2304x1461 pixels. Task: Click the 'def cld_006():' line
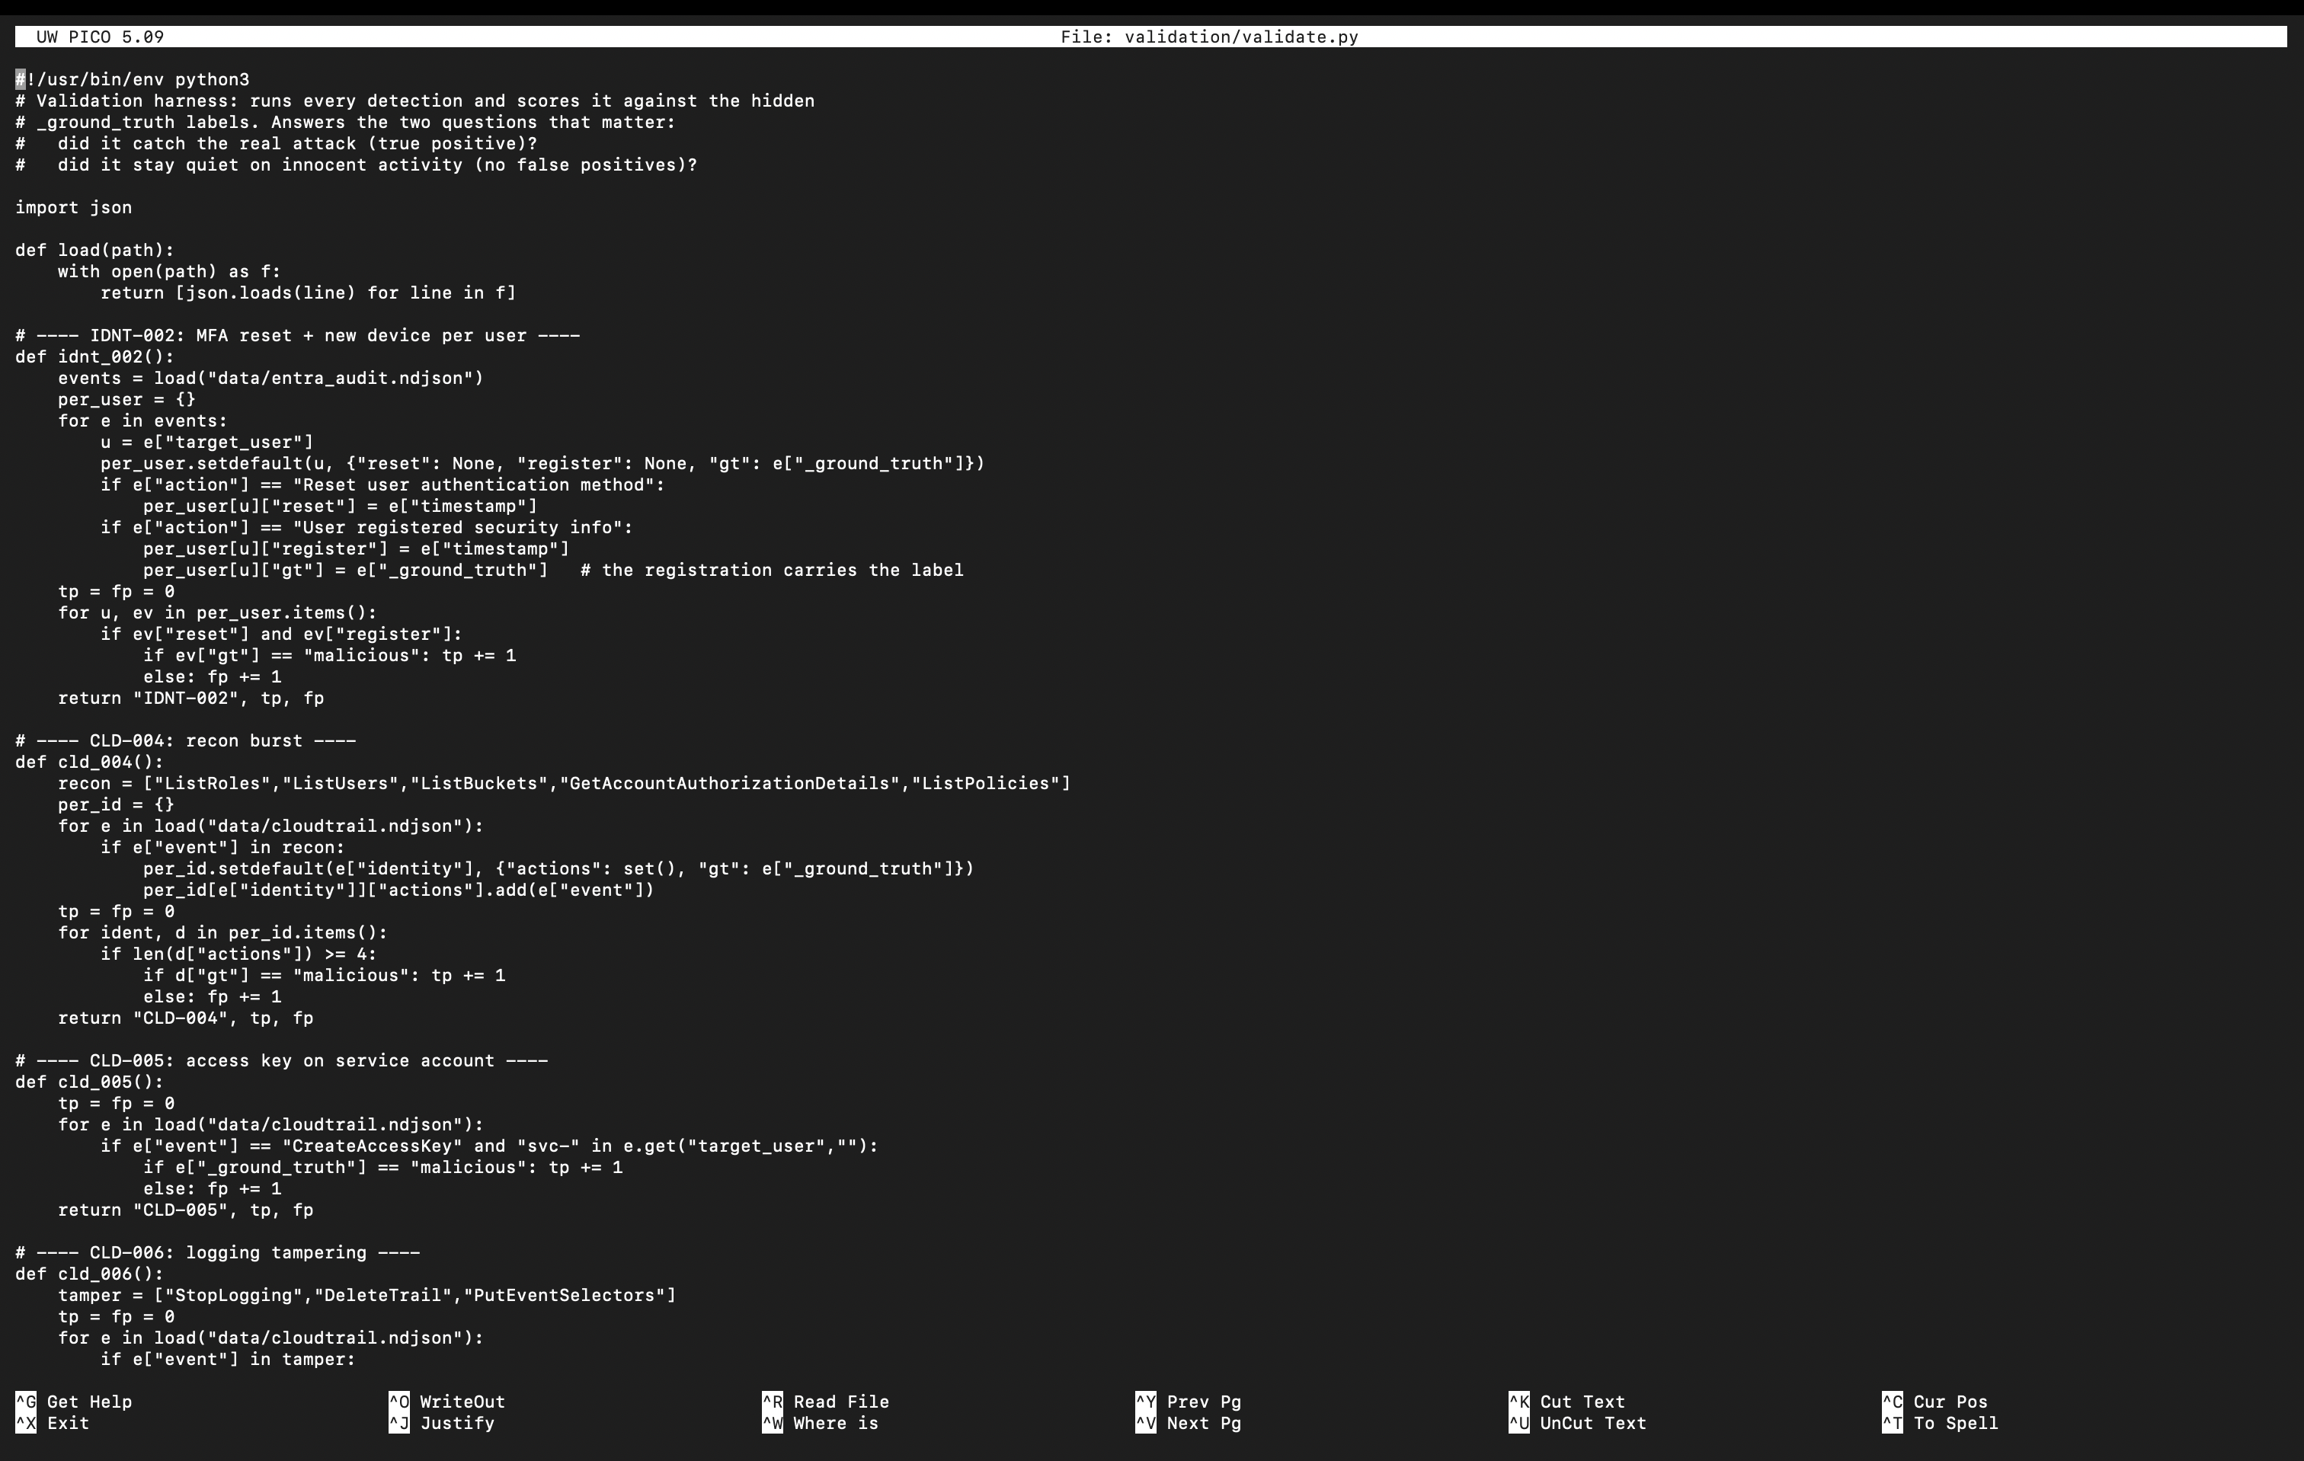90,1274
